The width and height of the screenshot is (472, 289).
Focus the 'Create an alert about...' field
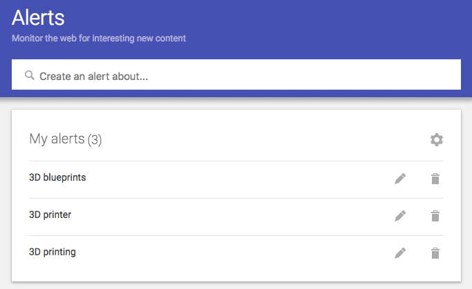coord(236,74)
